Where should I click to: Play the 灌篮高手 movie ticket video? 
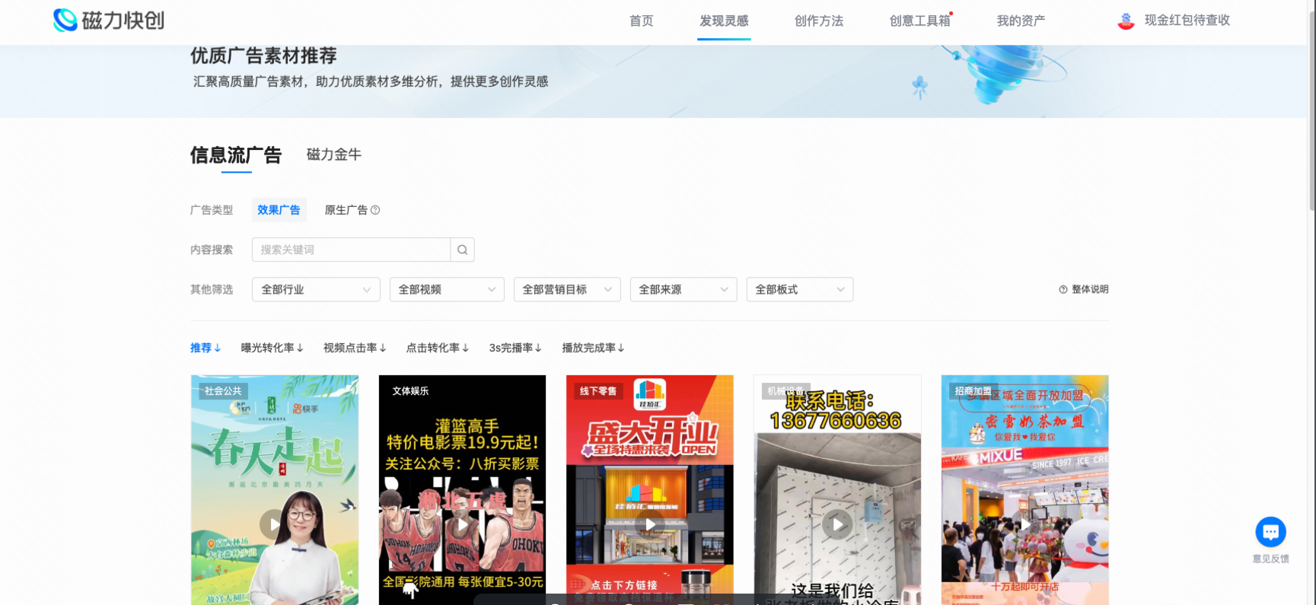[462, 524]
